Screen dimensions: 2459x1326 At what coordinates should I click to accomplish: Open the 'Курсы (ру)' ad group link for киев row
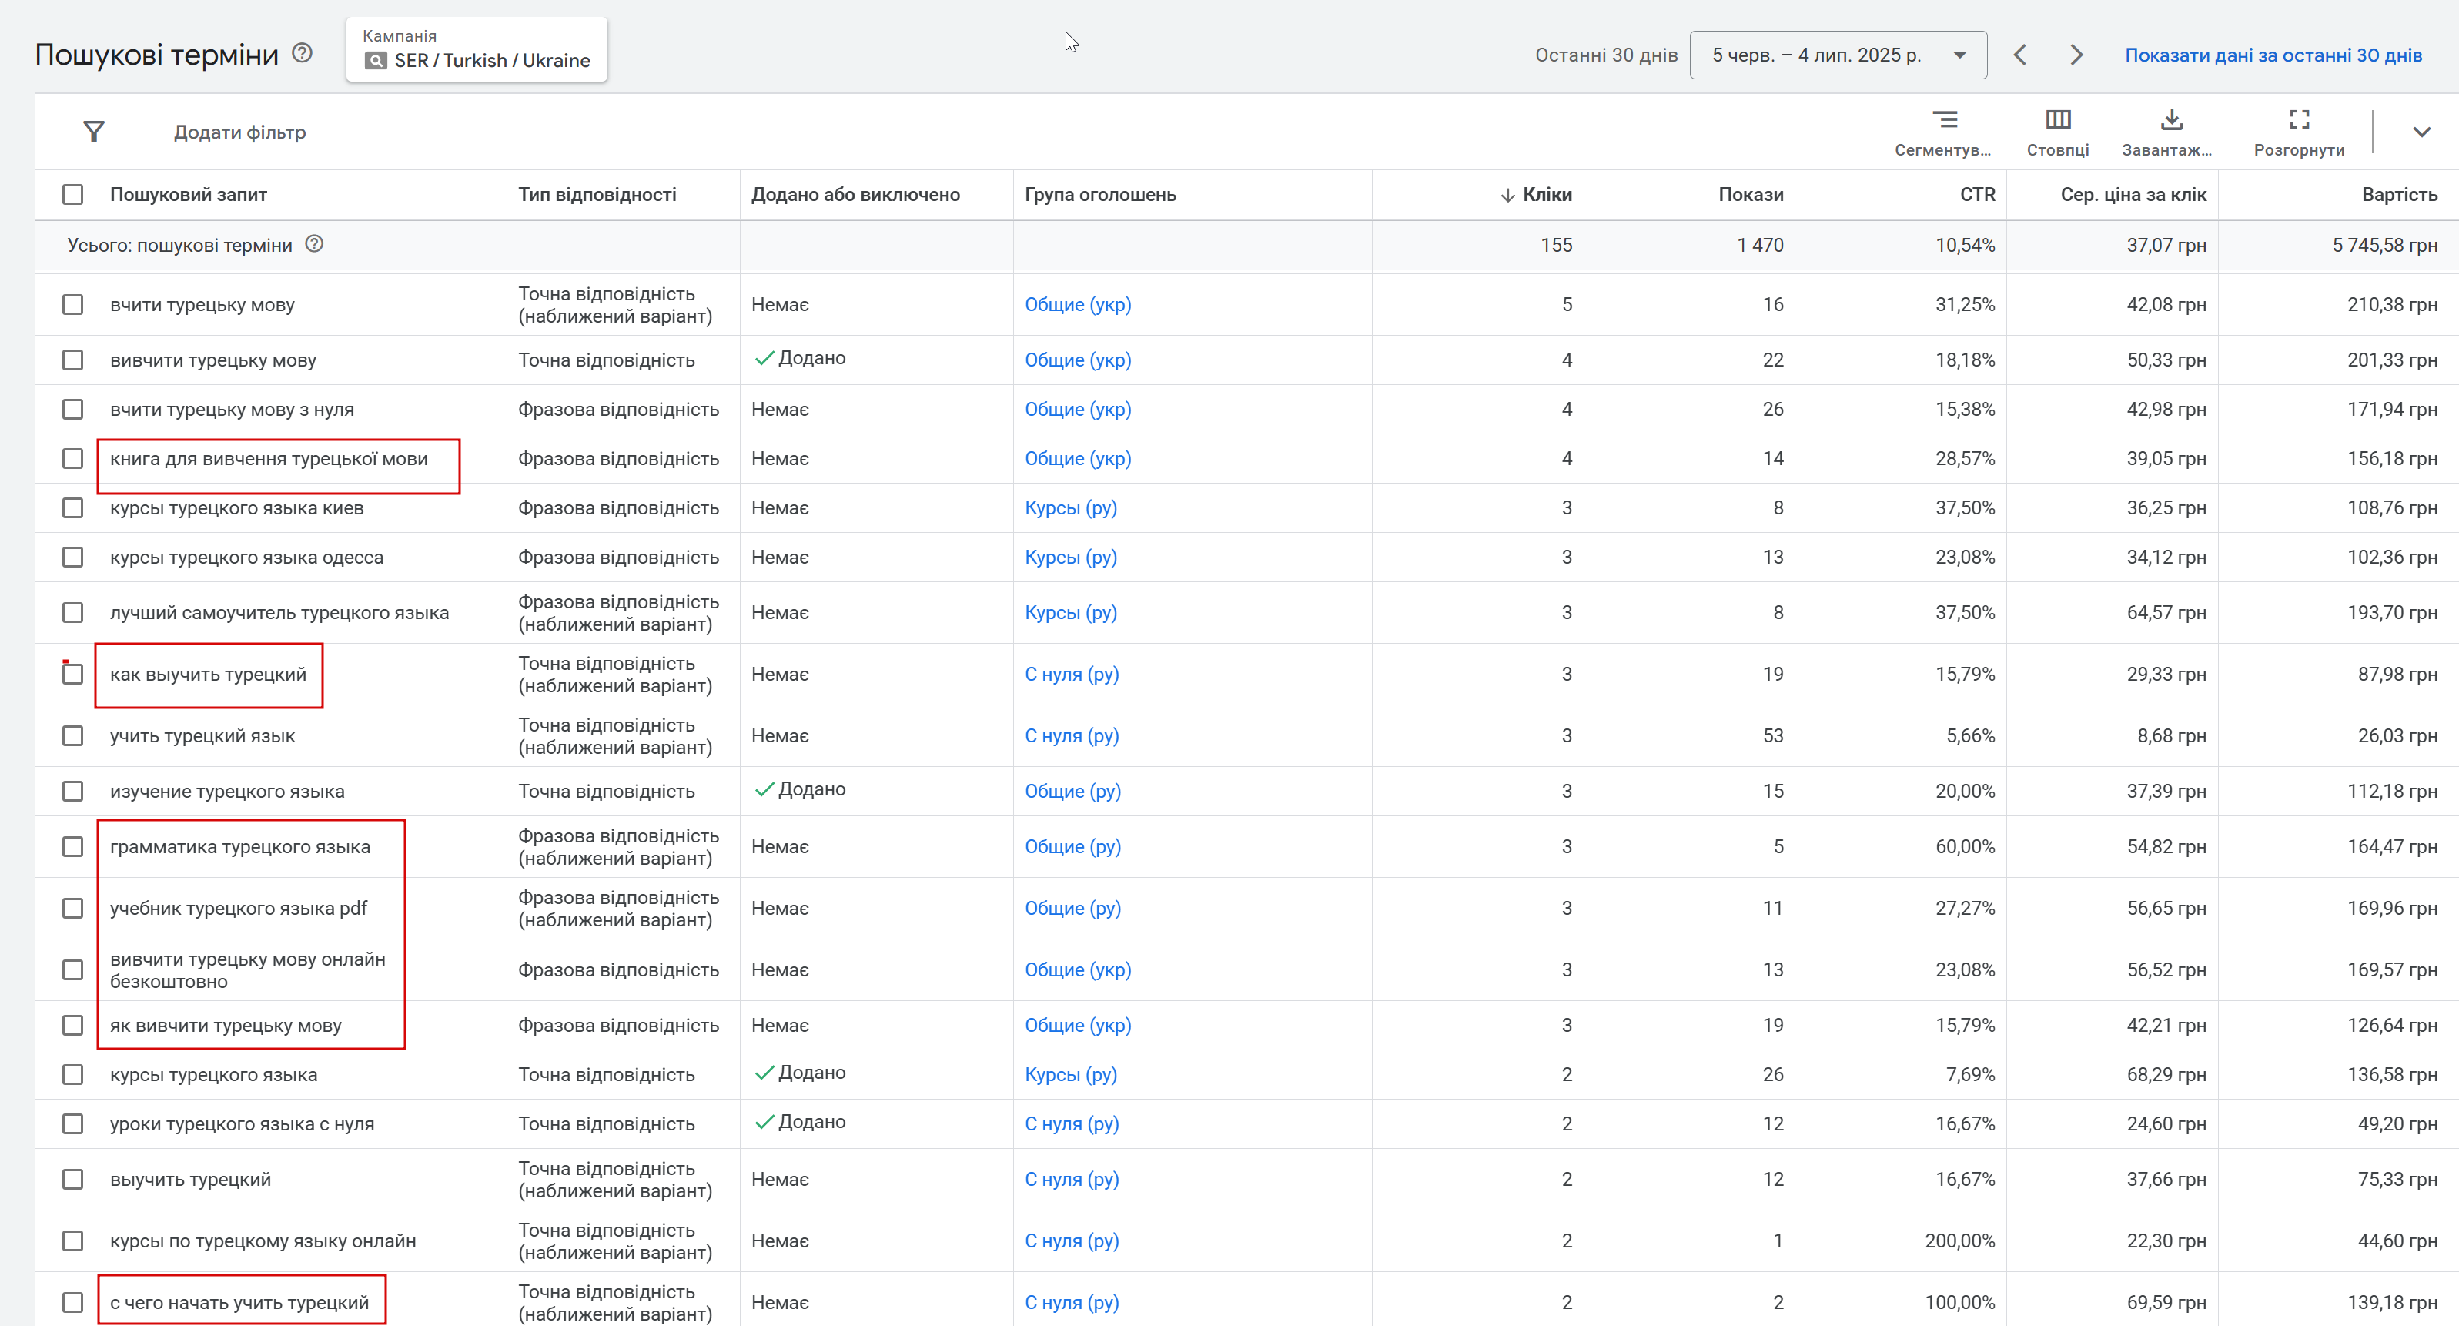[1070, 508]
